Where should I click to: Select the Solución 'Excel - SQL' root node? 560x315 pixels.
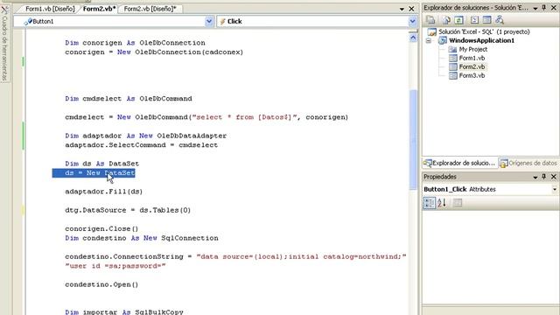[x=484, y=31]
